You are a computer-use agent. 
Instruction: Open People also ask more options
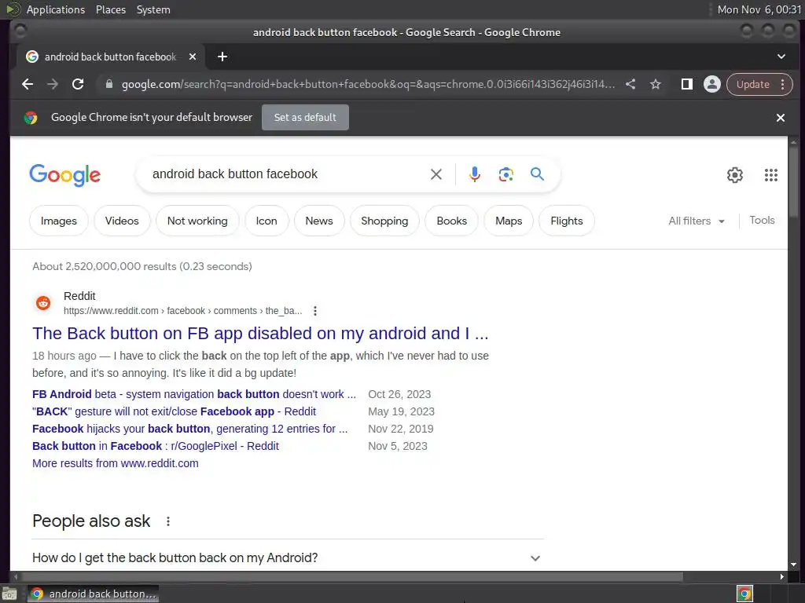click(x=168, y=521)
